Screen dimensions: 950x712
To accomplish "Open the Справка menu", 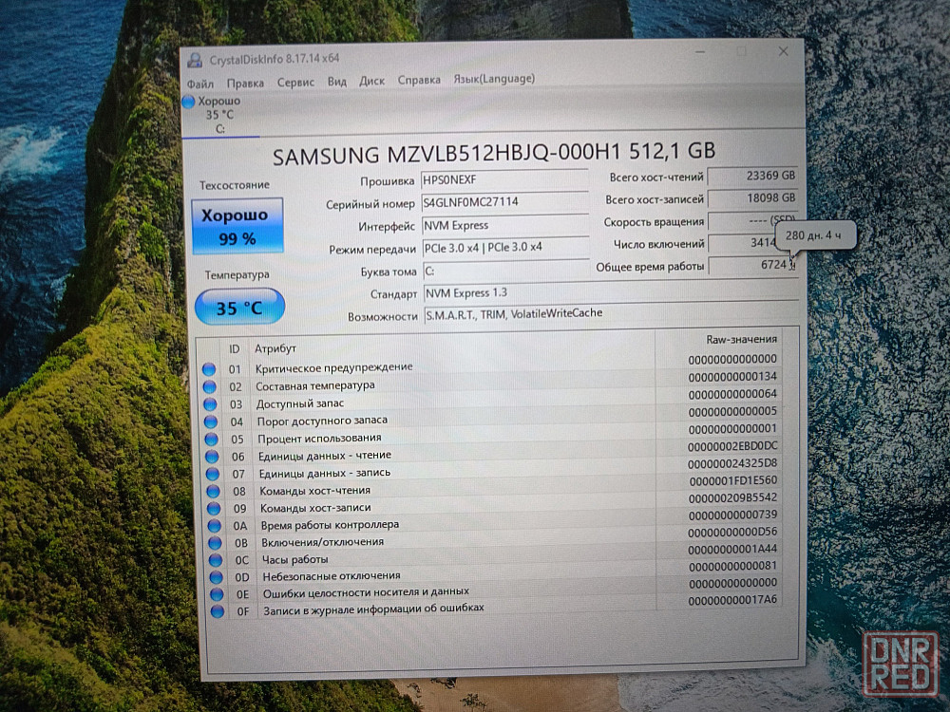I will click(x=419, y=80).
